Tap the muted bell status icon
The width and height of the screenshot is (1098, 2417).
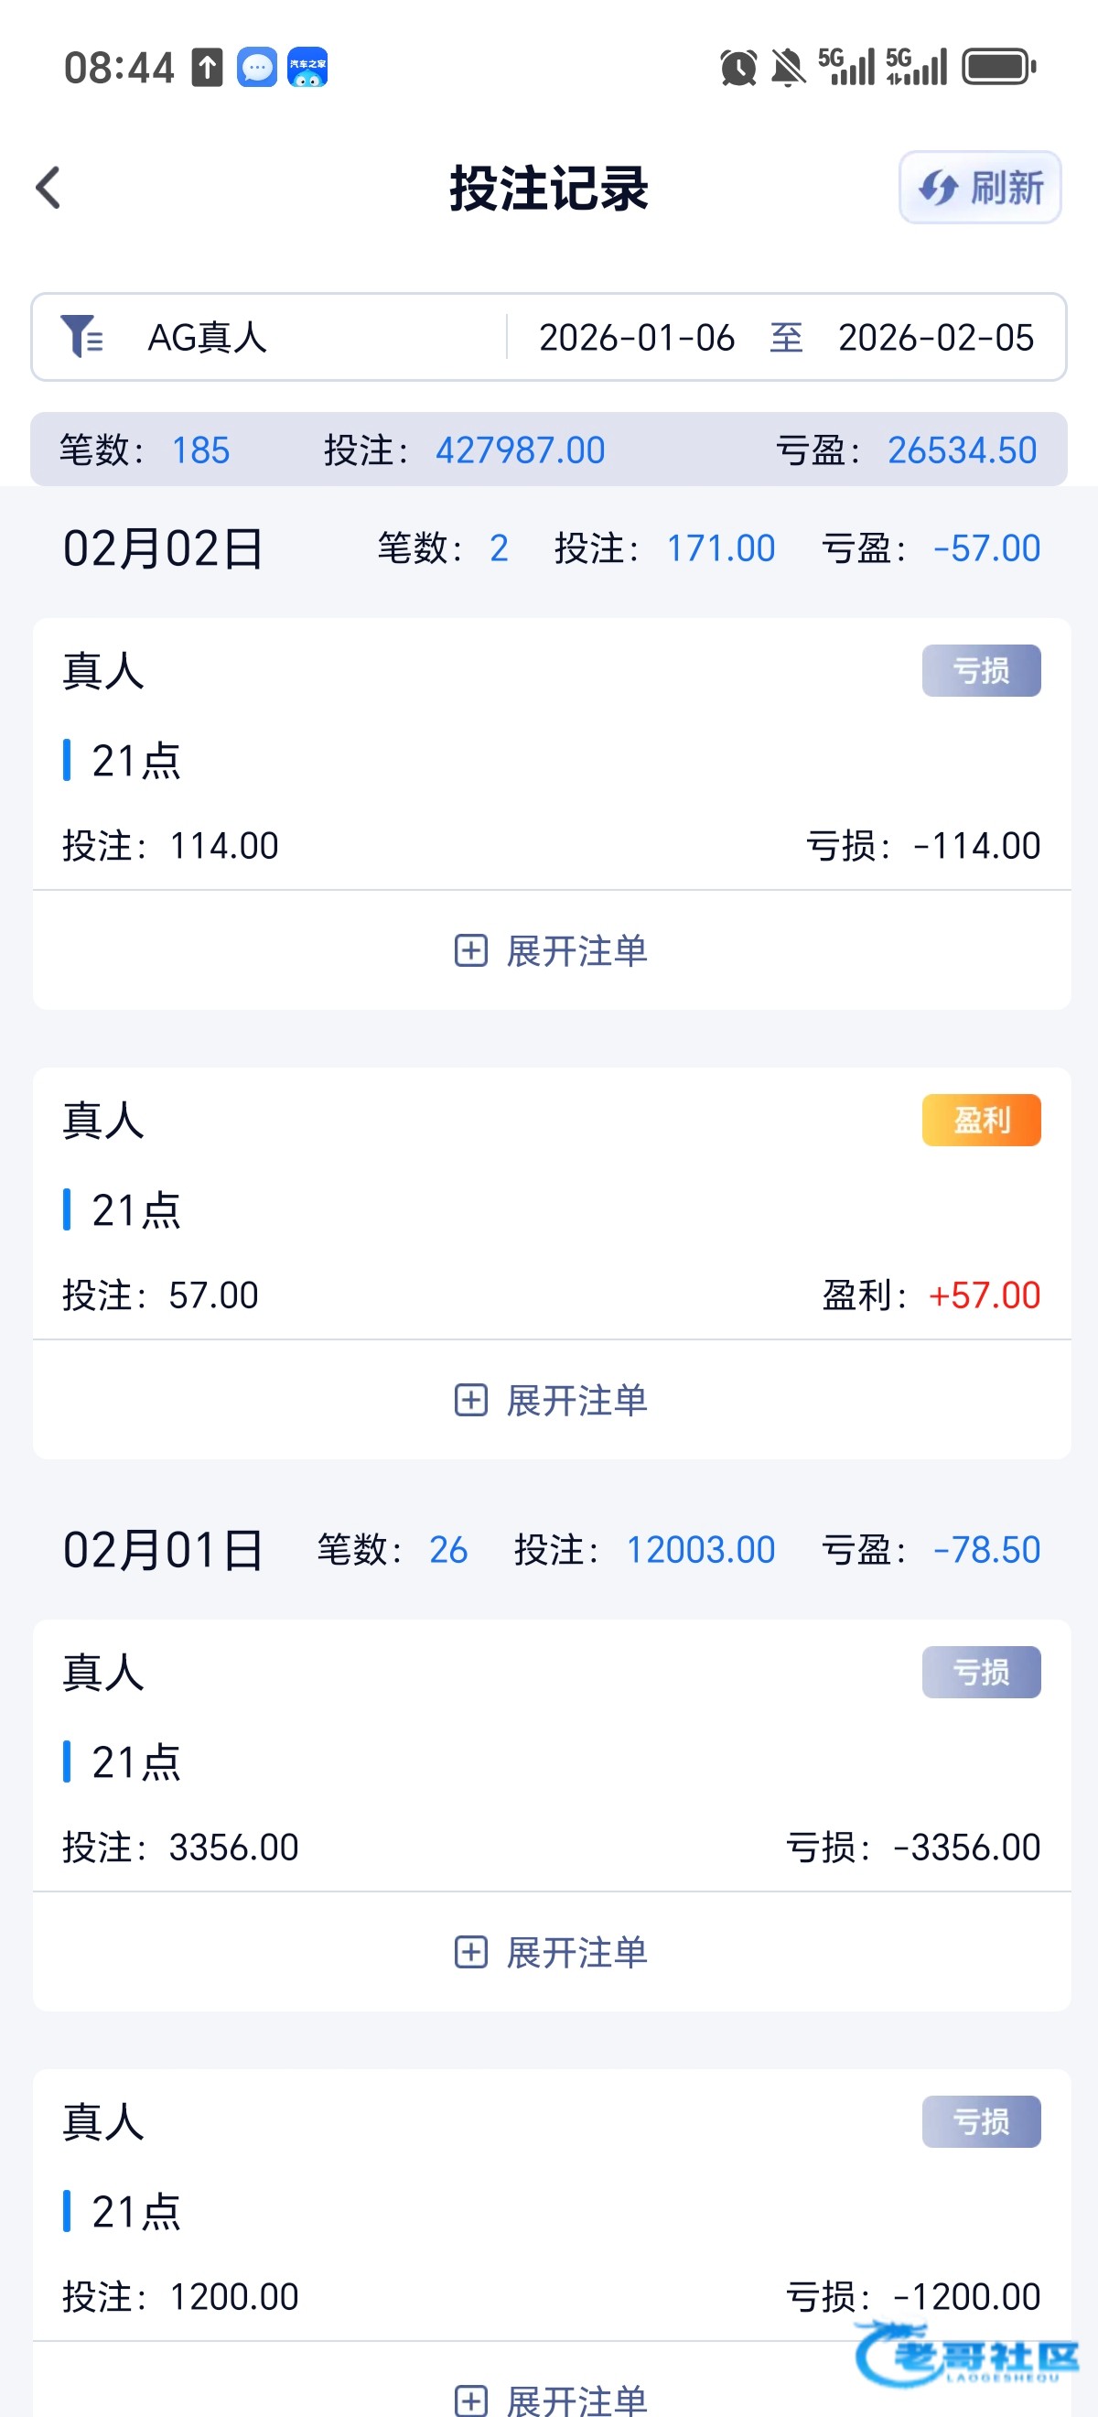(x=788, y=68)
